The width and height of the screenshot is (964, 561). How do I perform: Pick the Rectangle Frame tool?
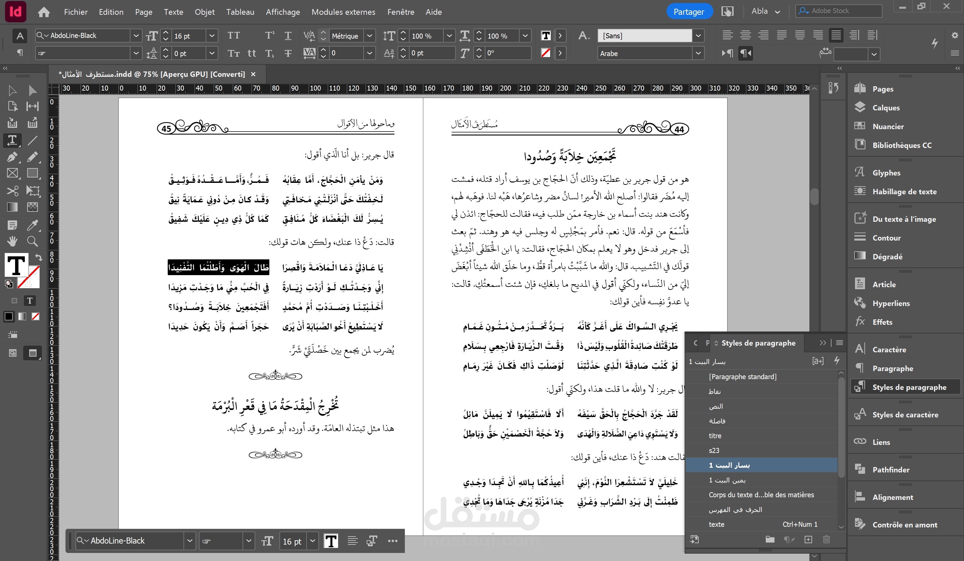[12, 173]
